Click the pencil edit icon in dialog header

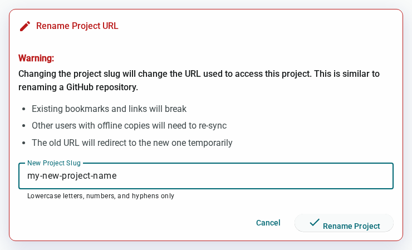25,26
